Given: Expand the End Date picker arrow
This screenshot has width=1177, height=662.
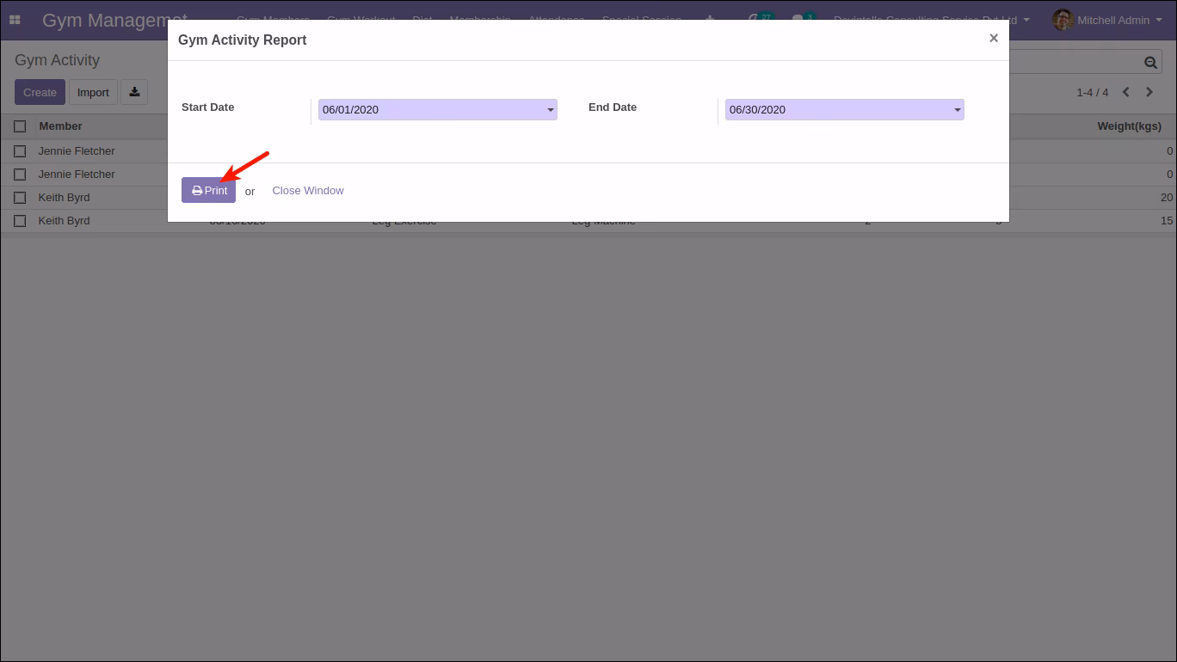Looking at the screenshot, I should tap(958, 110).
